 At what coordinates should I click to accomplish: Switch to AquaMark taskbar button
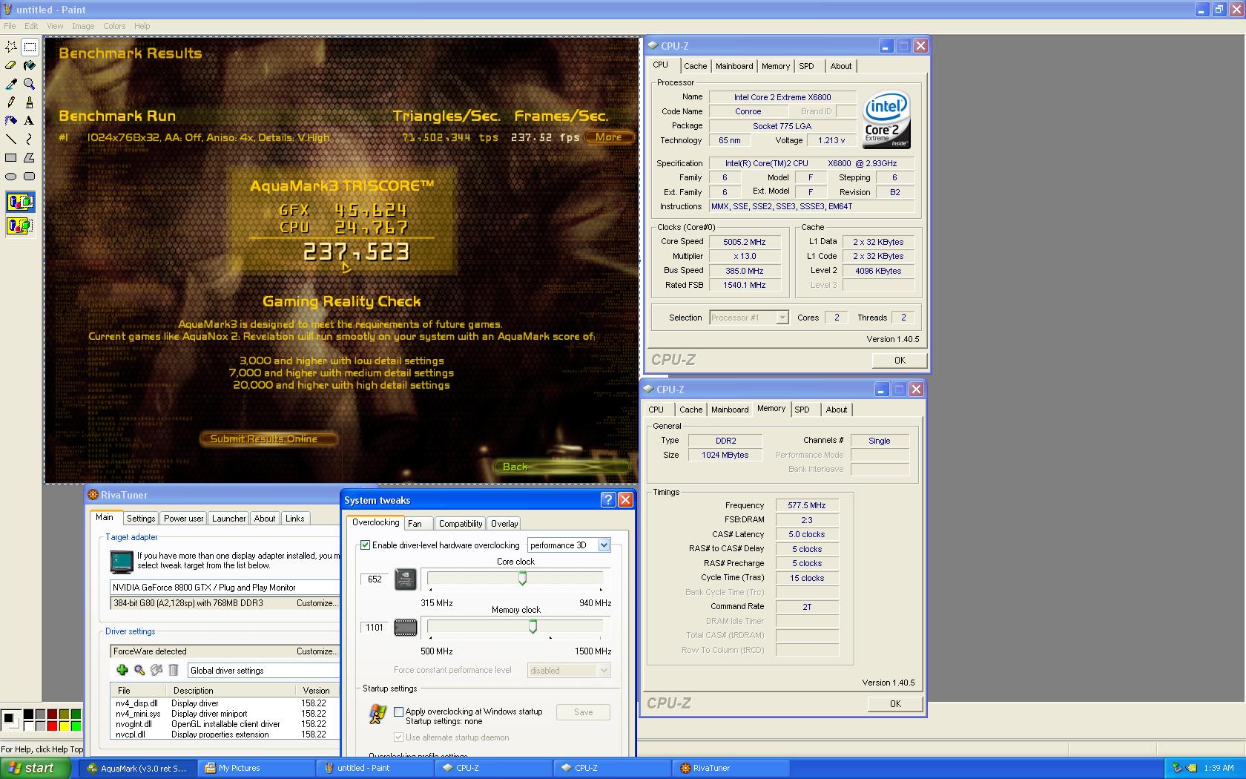(x=138, y=768)
